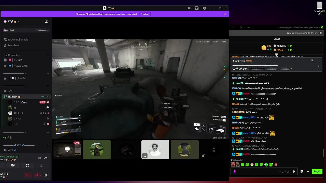Dismiss the Streamer Mode banner

[225, 14]
